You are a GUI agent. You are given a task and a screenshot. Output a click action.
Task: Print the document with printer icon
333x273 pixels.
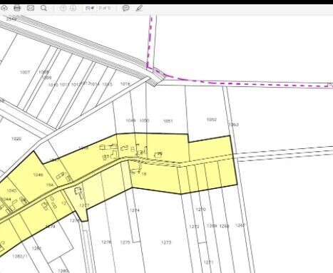coord(17,8)
